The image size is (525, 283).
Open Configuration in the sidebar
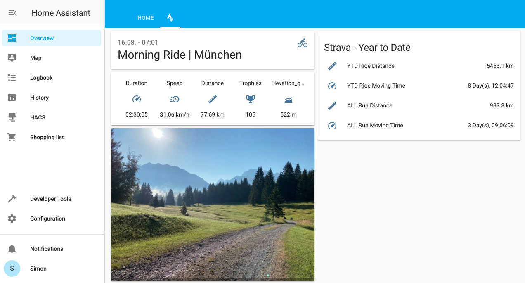pos(52,219)
